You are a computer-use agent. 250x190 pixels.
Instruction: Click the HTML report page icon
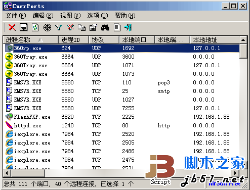(117, 27)
